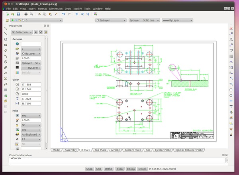The image size is (239, 175).
Task: Switch to the Top Plate tab
Action: point(100,150)
